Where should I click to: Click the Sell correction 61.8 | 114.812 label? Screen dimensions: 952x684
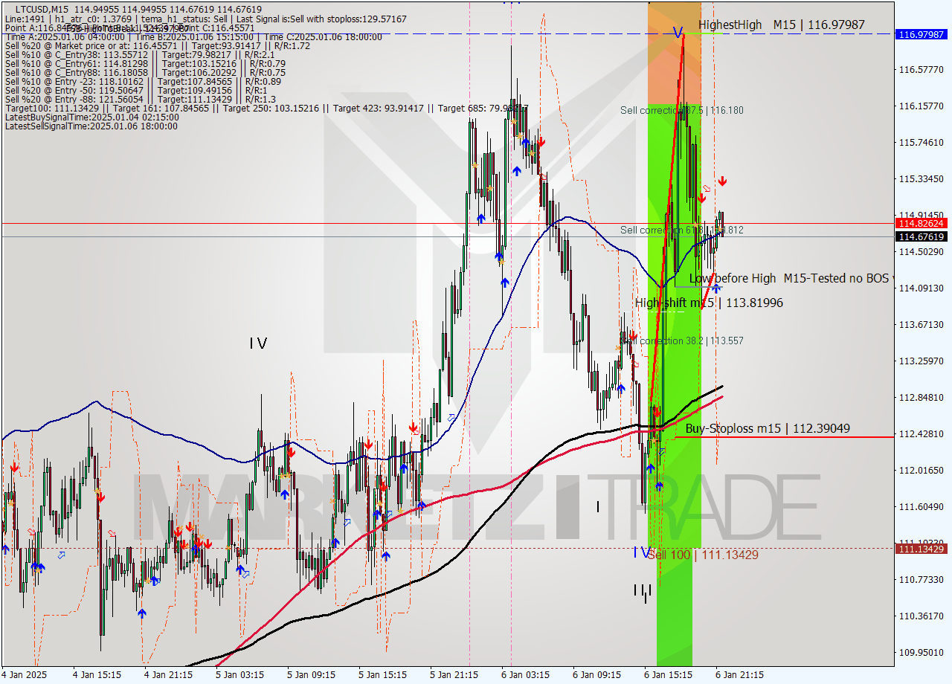[x=682, y=230]
